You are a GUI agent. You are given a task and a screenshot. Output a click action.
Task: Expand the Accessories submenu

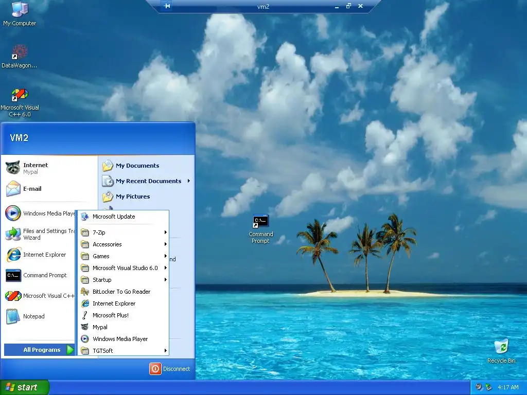pos(124,244)
